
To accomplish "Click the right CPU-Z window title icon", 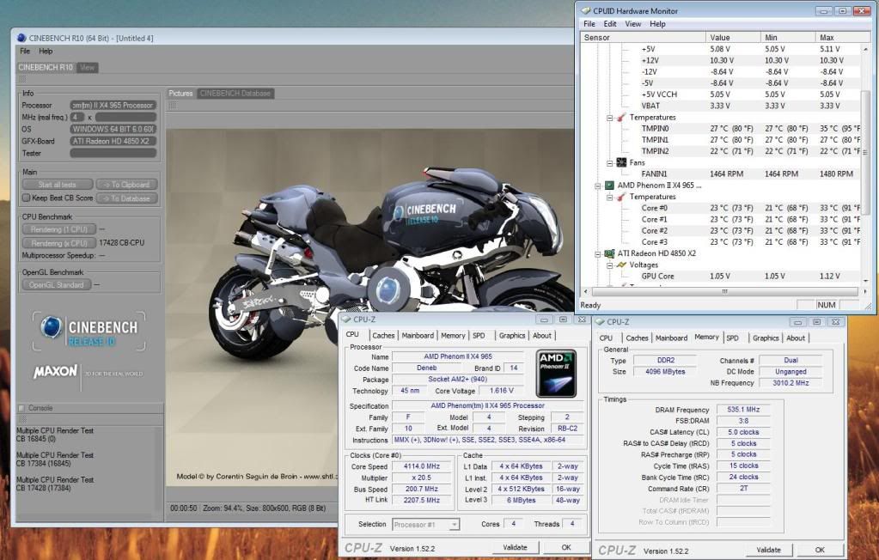I will [600, 322].
